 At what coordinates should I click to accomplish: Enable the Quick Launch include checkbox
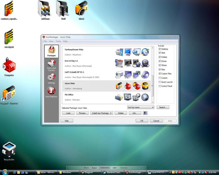[160, 82]
